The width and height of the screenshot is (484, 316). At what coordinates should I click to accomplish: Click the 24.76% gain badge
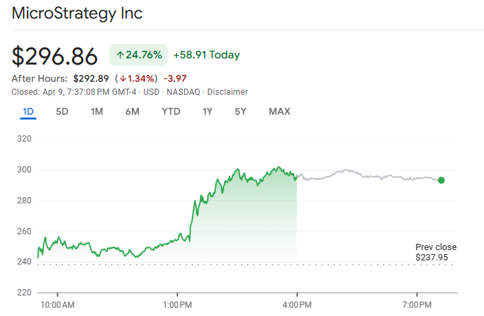click(x=139, y=55)
